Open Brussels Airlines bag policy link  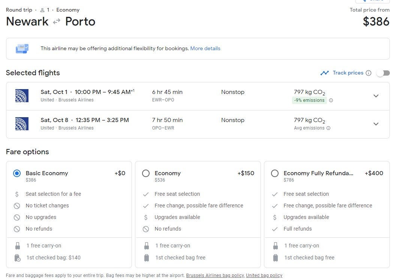pyautogui.click(x=215, y=276)
